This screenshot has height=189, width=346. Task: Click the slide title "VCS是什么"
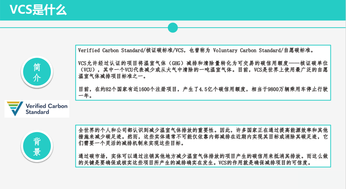click(x=38, y=10)
